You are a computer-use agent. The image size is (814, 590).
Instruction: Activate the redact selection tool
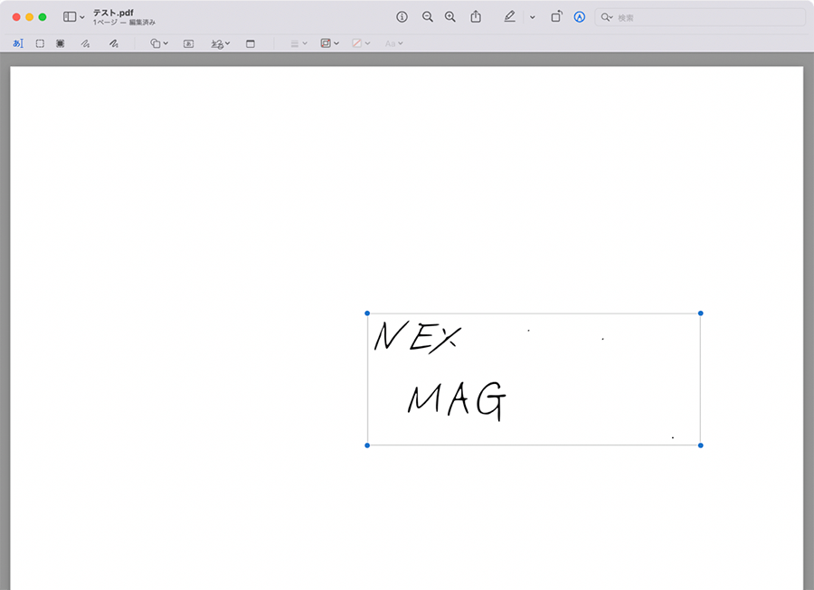(x=61, y=43)
